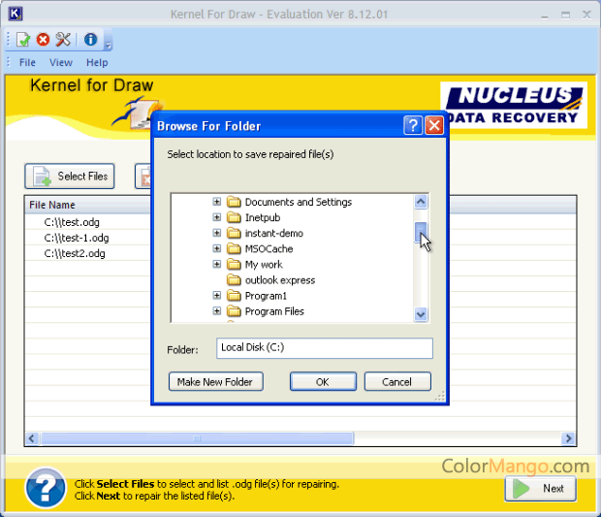This screenshot has width=601, height=517.
Task: Click the blue info icon in toolbar
Action: [x=90, y=40]
